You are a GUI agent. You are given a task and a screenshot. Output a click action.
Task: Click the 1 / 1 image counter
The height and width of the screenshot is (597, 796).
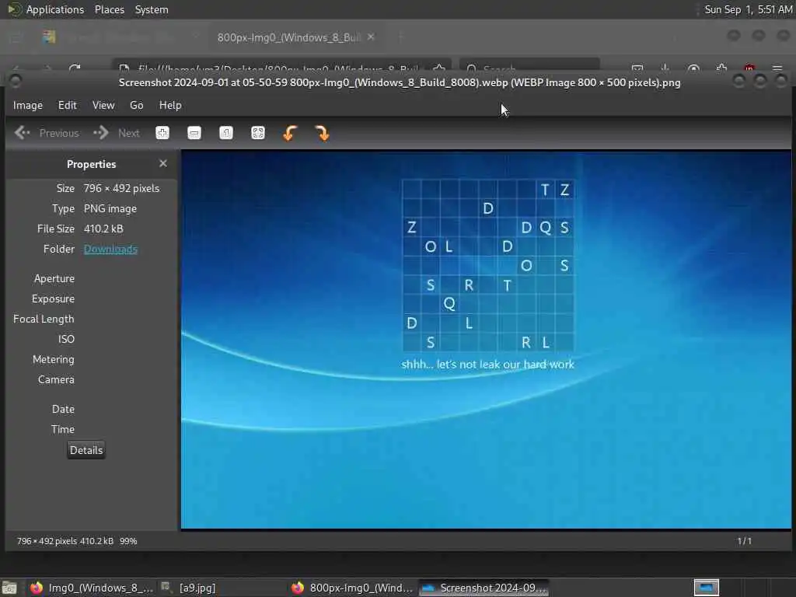click(744, 541)
